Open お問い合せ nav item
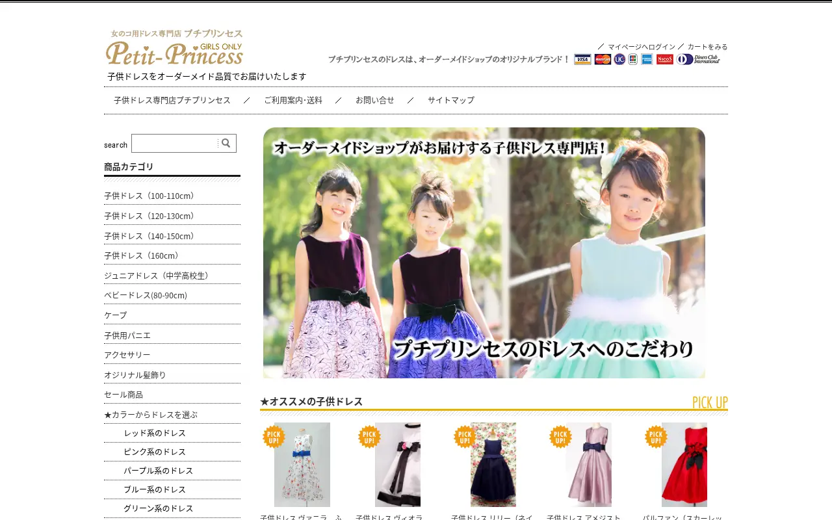This screenshot has width=832, height=520. [x=375, y=100]
